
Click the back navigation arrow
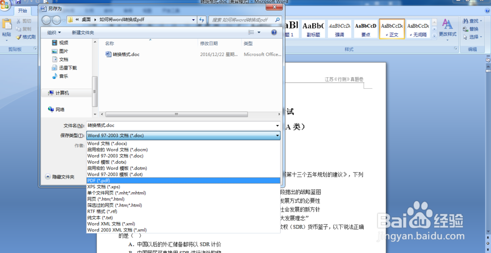46,20
